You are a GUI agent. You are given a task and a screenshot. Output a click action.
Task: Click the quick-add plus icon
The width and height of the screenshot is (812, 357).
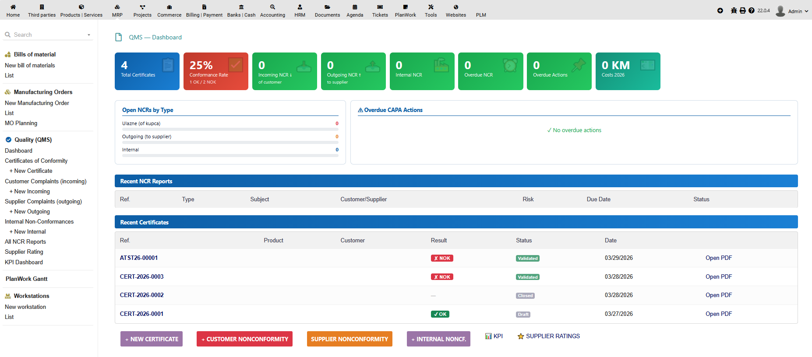click(720, 10)
